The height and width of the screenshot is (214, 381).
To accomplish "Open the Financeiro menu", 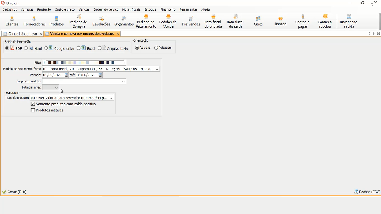I will 168,10.
